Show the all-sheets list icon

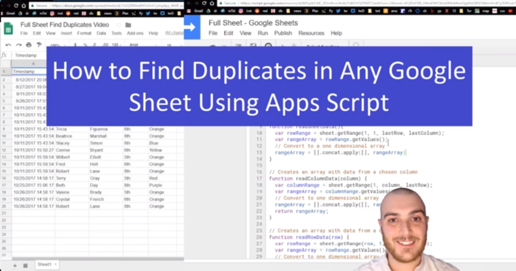(25, 266)
